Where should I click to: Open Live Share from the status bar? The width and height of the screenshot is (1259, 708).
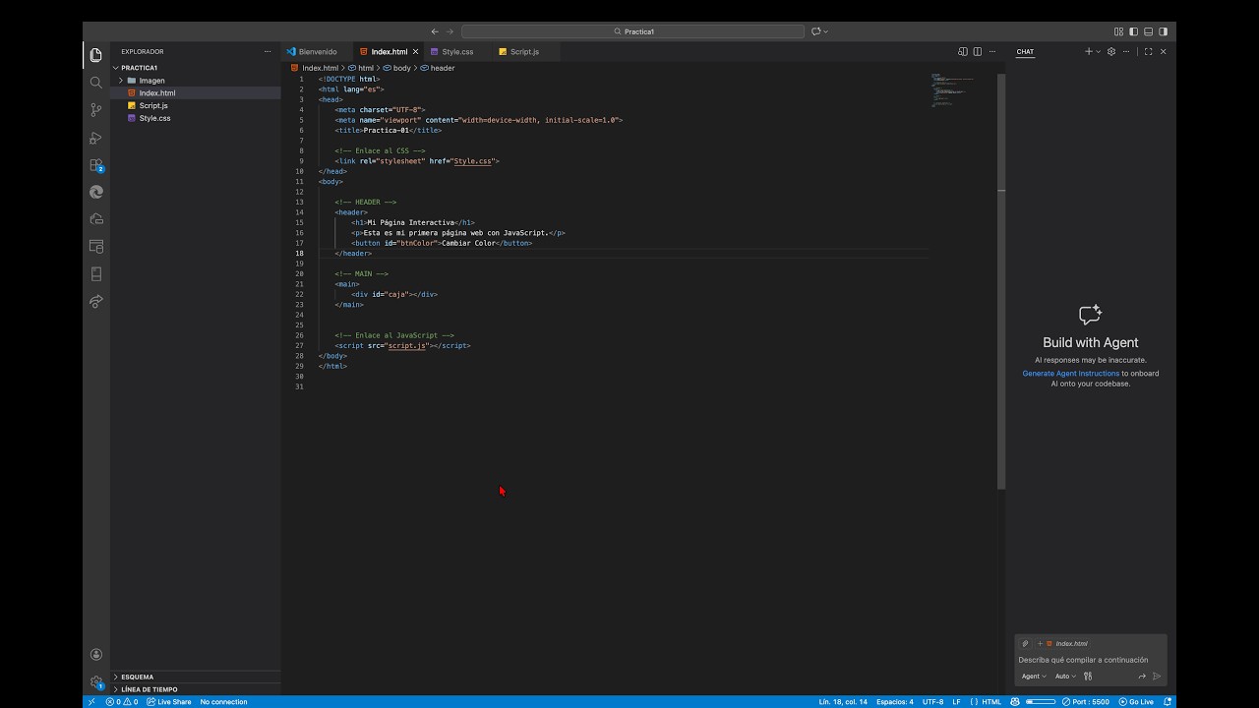coord(169,702)
